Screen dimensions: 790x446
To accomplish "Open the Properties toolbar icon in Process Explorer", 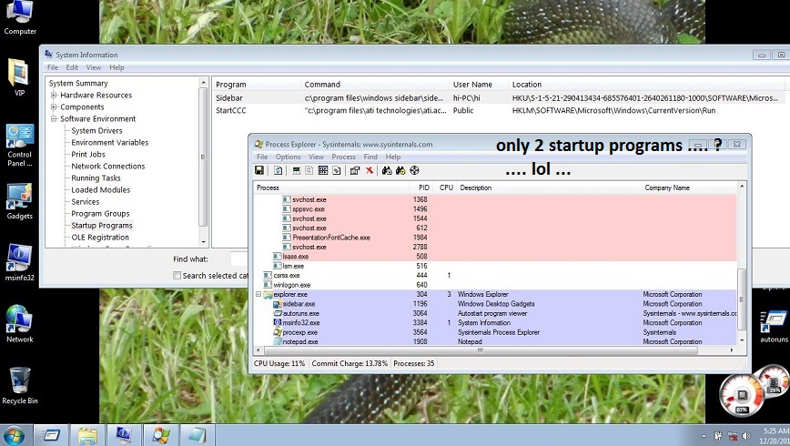I will point(355,170).
